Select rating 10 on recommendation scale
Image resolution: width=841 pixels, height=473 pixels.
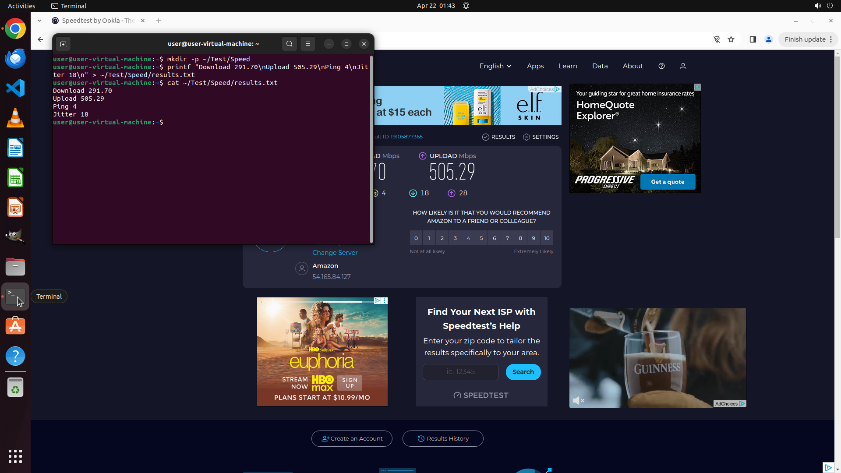[x=547, y=238]
